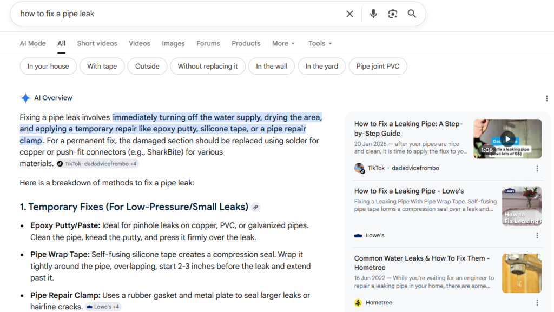Select the Pipe joint PVC chip
This screenshot has height=312, width=554.
point(378,67)
